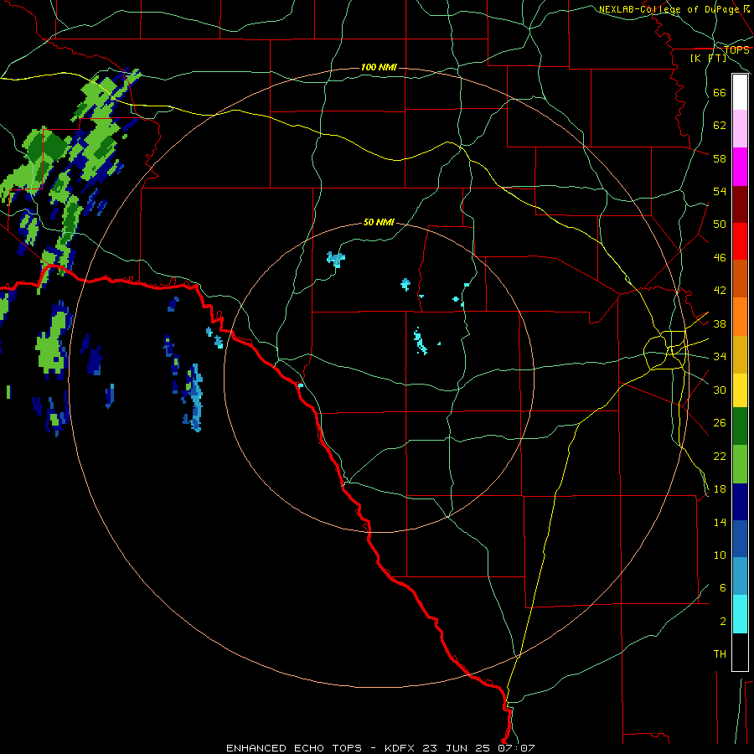This screenshot has height=754, width=754.
Task: Click the legend value '58'
Action: pos(720,158)
